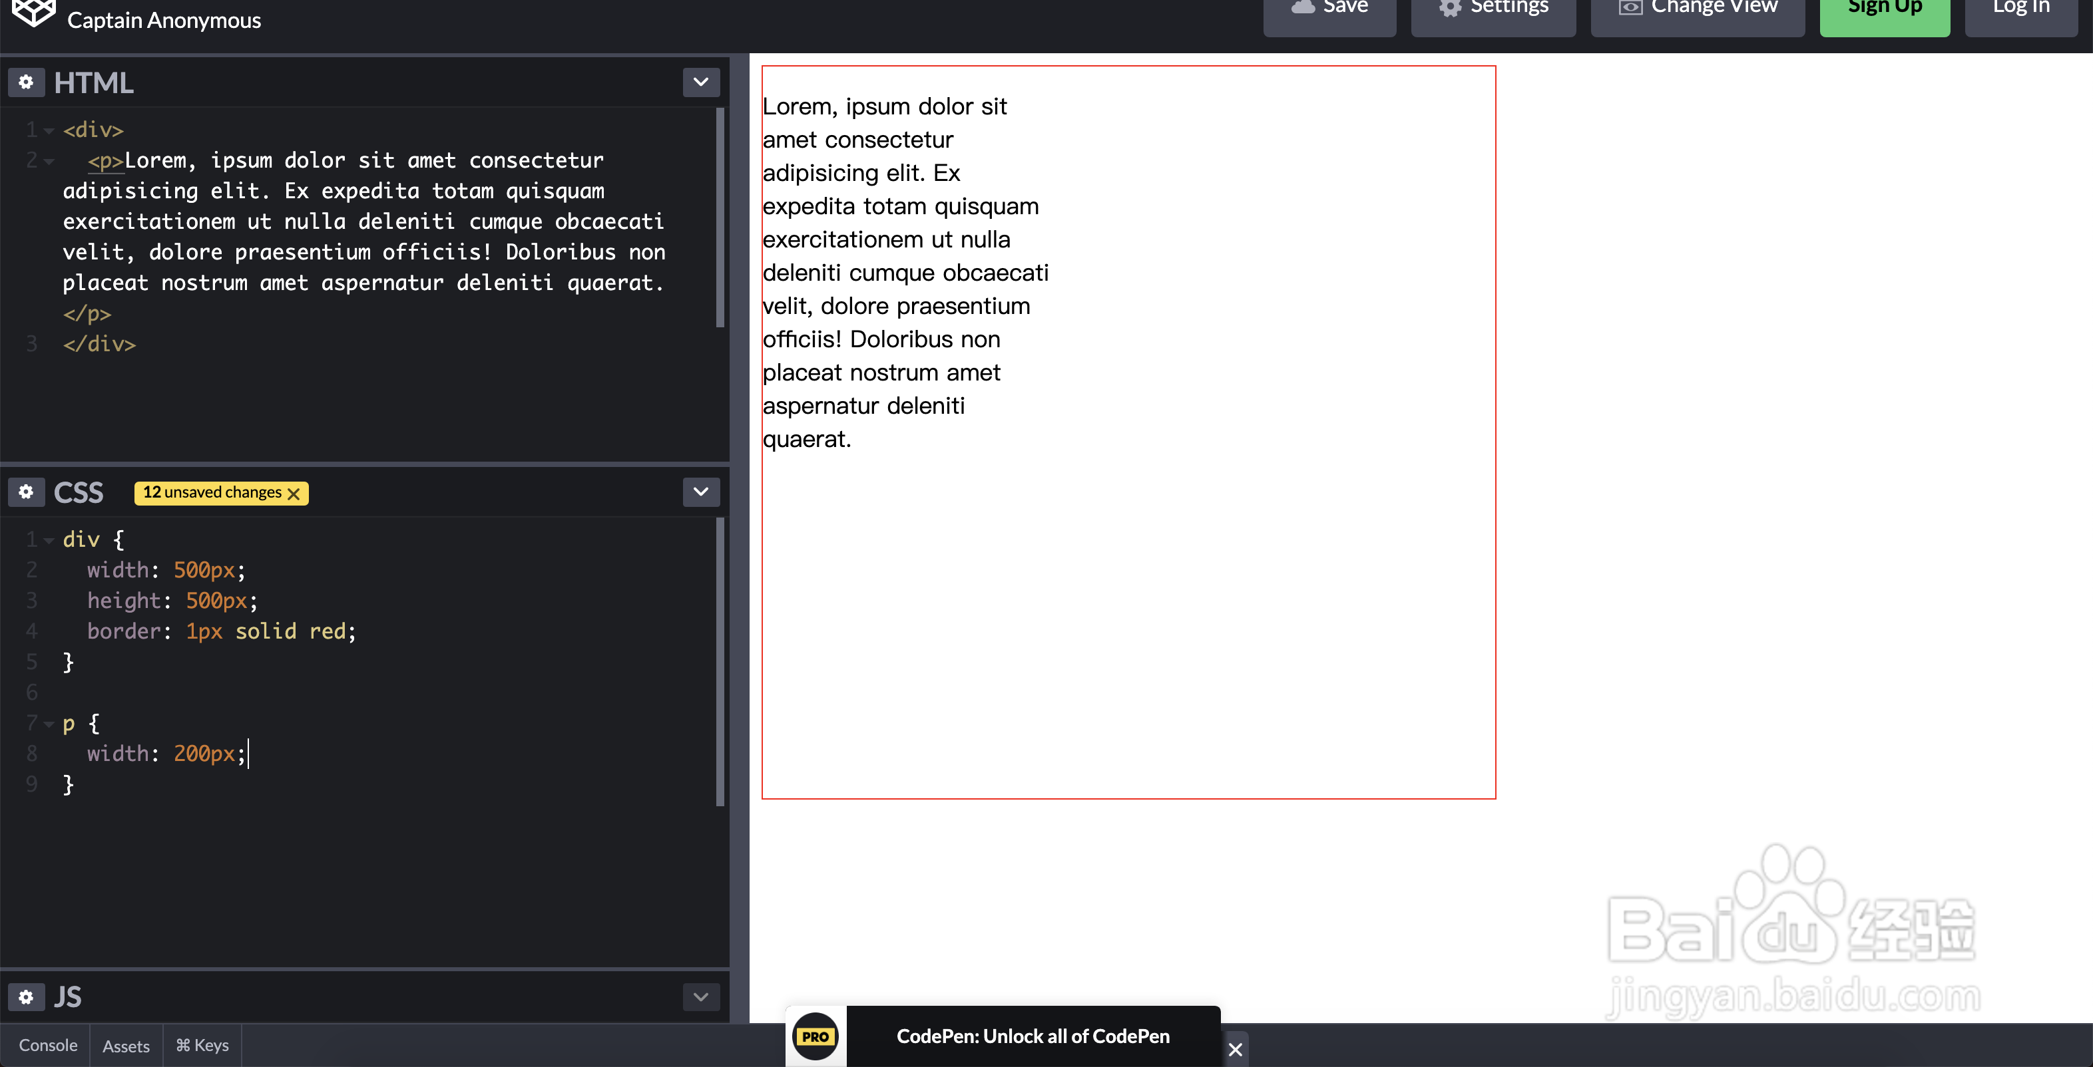Open the Keys shortcuts tab
Viewport: 2093px width, 1067px height.
tap(202, 1045)
